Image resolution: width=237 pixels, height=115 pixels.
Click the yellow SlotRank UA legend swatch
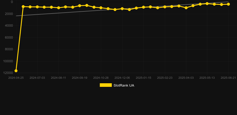point(106,85)
